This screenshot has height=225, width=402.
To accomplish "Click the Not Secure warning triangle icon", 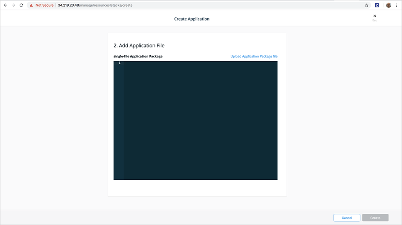I will (31, 5).
